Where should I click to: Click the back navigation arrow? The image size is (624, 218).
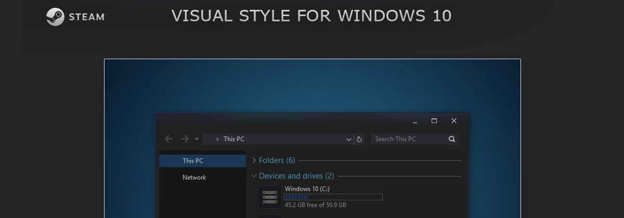coord(168,139)
